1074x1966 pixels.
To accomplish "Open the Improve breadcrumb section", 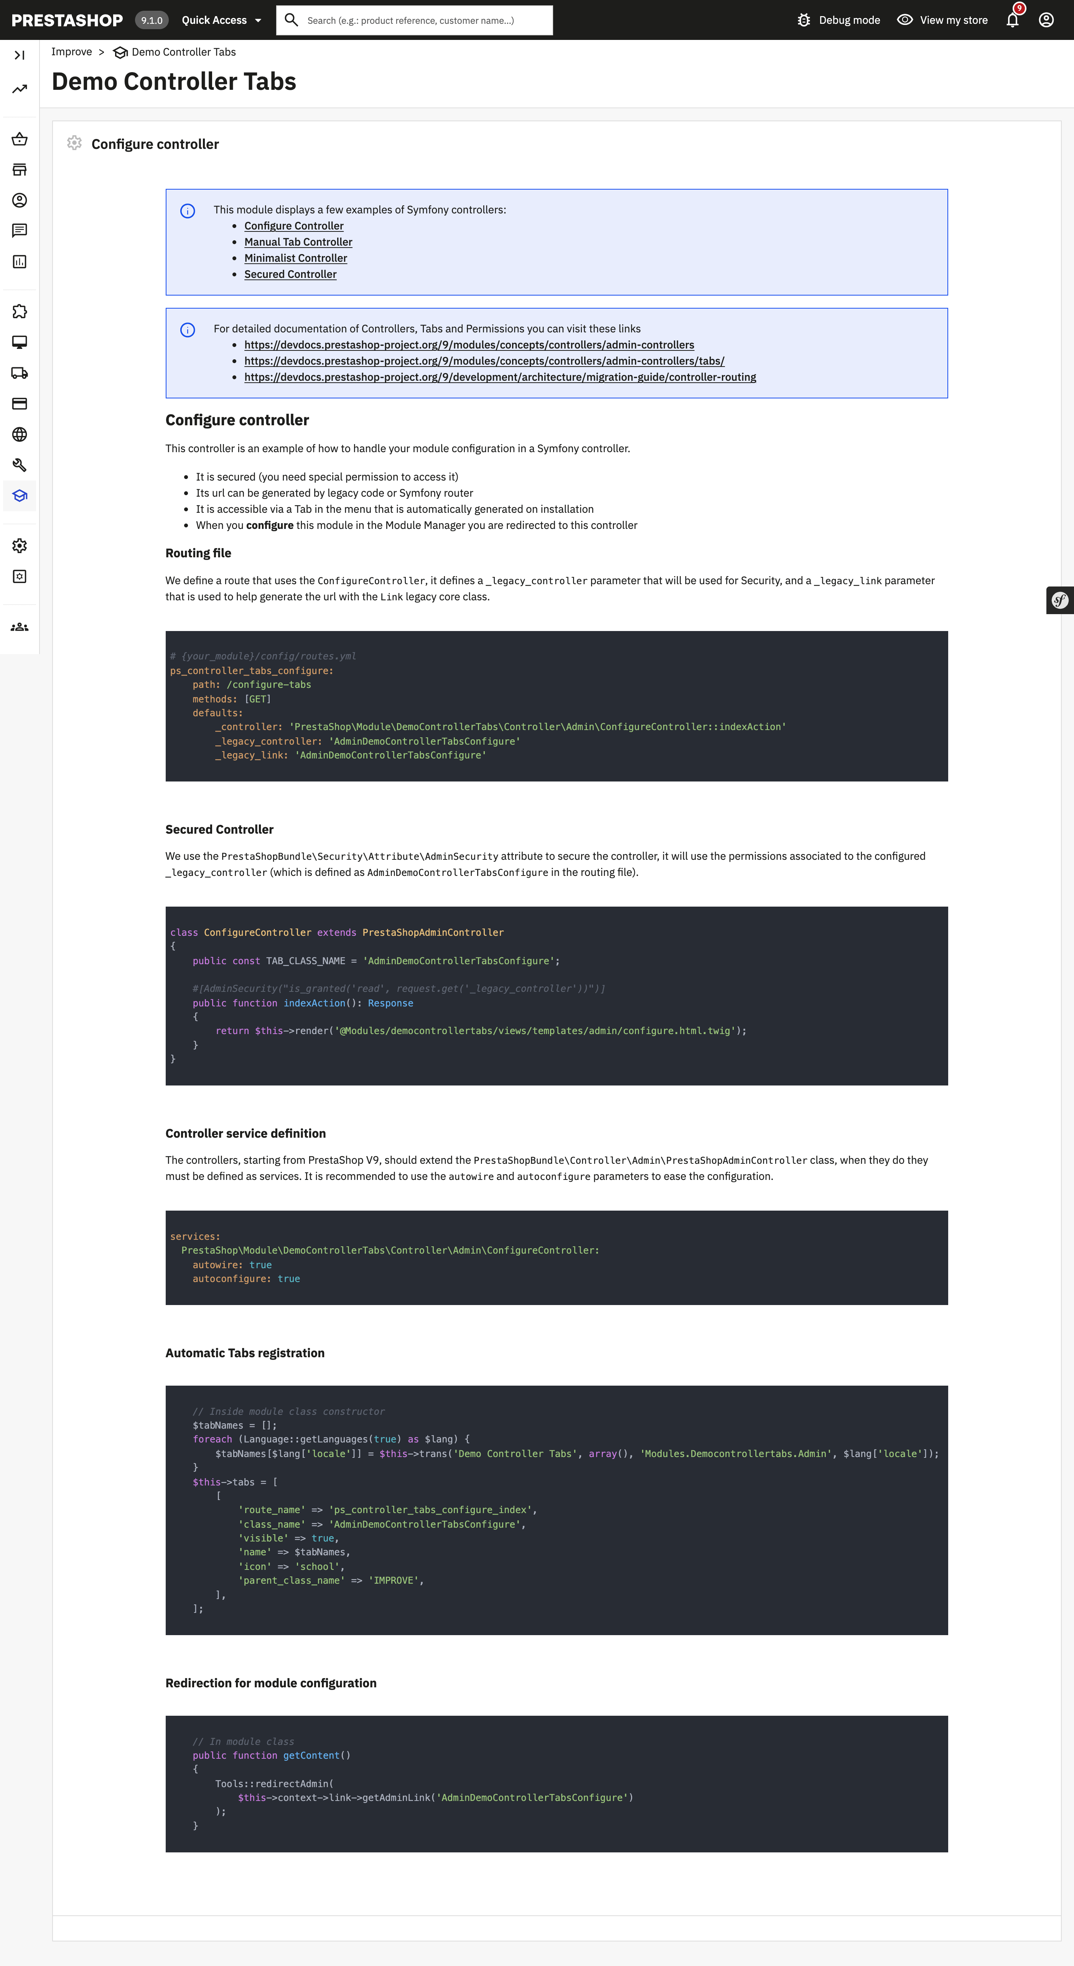I will [72, 51].
